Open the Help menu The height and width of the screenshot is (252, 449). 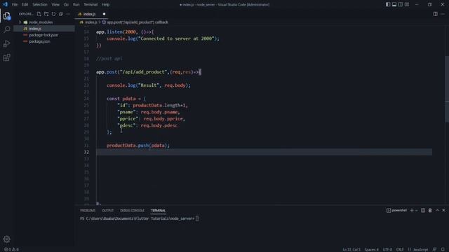[x=106, y=5]
